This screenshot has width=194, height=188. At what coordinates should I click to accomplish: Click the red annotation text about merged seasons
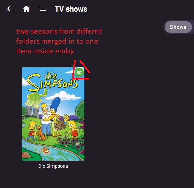click(x=59, y=41)
